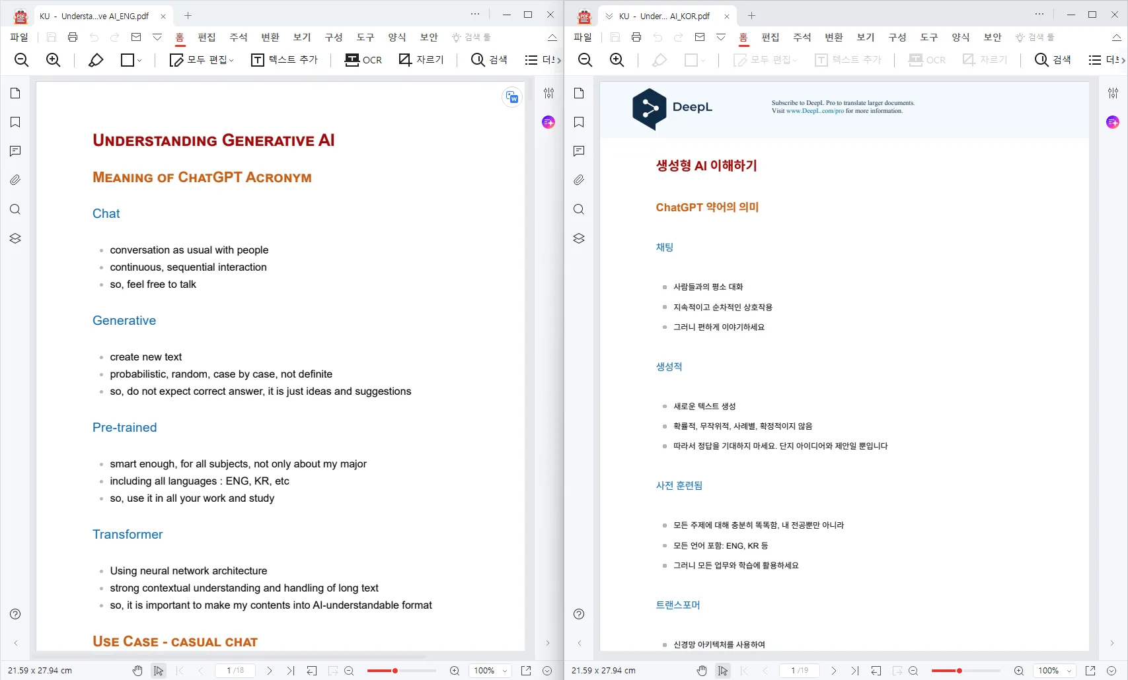Zoom out icon in left window toolbar
This screenshot has width=1128, height=680.
tap(21, 60)
